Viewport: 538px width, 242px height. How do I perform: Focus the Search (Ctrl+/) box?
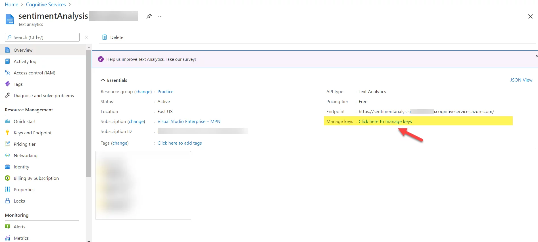click(42, 37)
